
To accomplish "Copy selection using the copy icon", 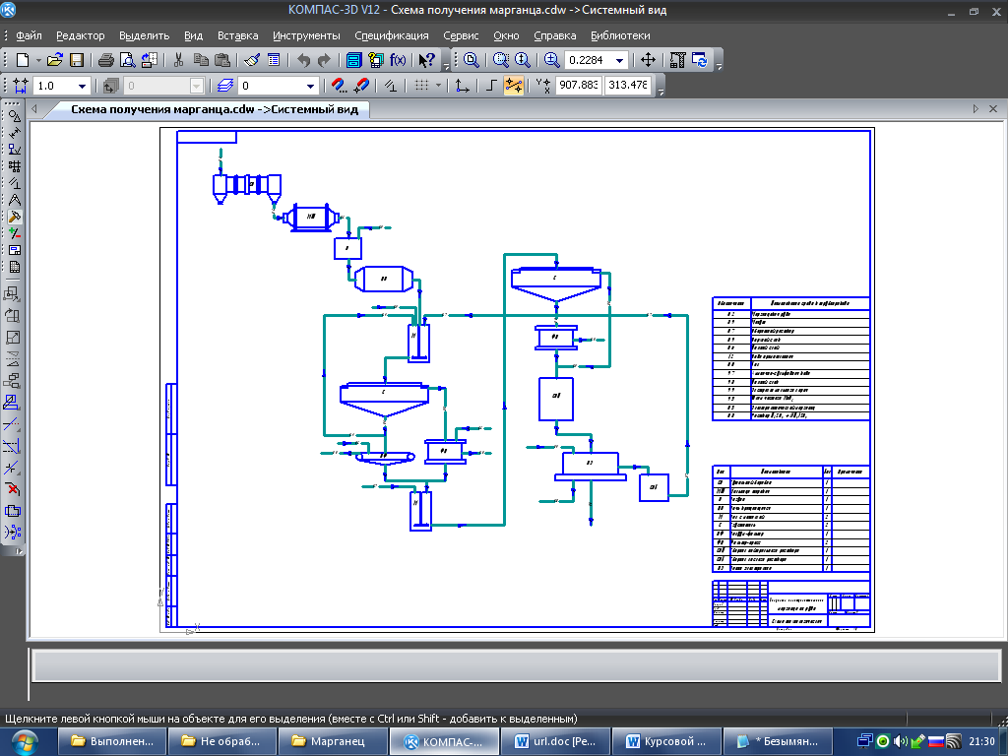I will tap(201, 60).
